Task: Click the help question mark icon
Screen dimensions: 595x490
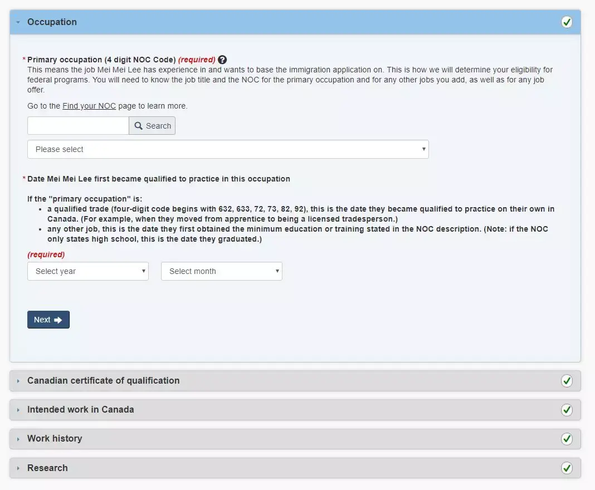Action: [x=222, y=60]
